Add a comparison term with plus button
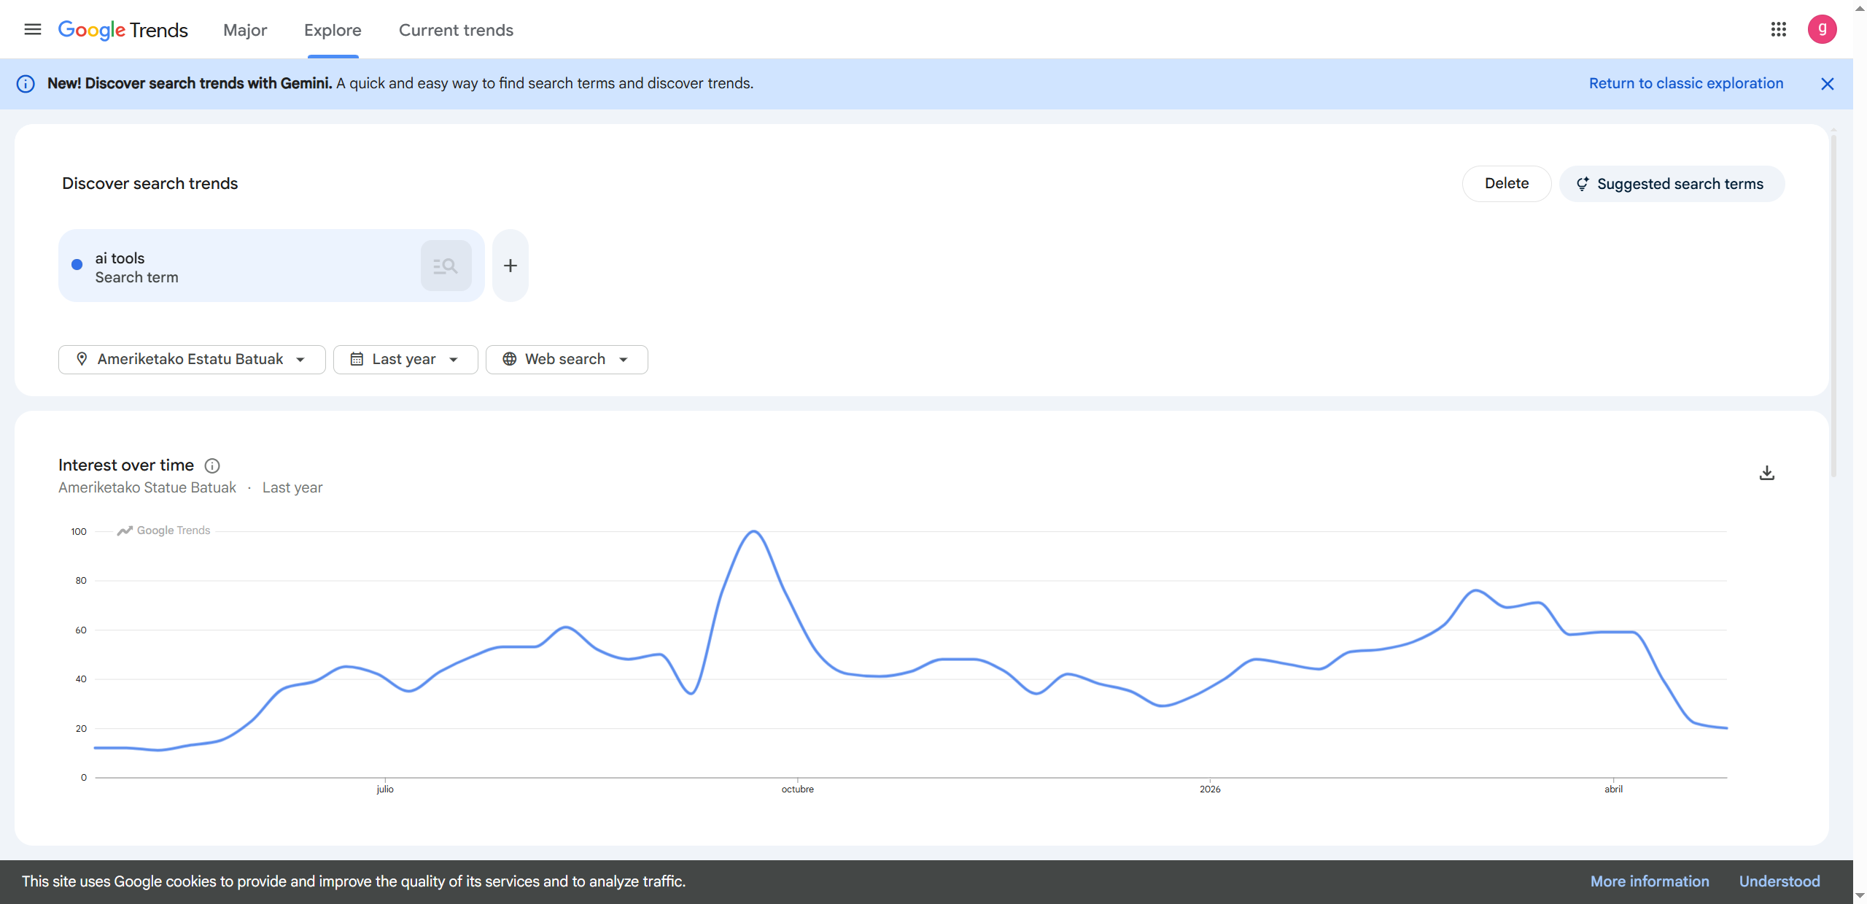The width and height of the screenshot is (1867, 904). [x=510, y=266]
